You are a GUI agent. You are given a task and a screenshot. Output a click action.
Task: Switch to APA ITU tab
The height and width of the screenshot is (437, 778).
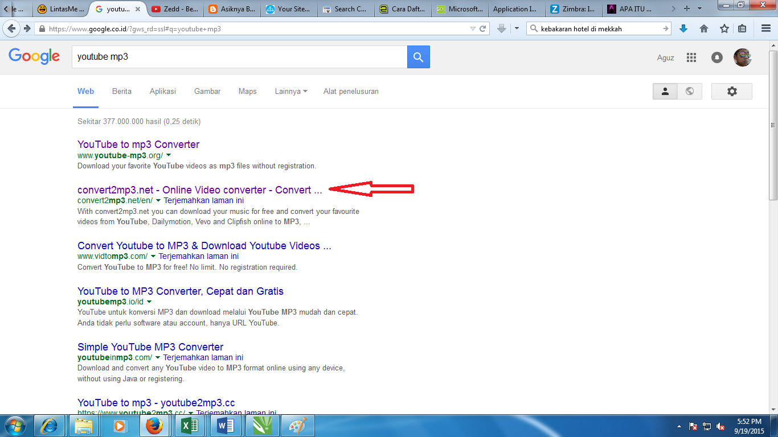tap(631, 9)
